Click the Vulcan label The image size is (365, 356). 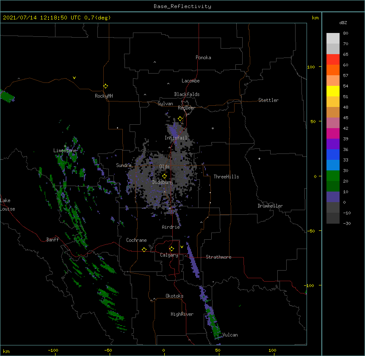230,335
